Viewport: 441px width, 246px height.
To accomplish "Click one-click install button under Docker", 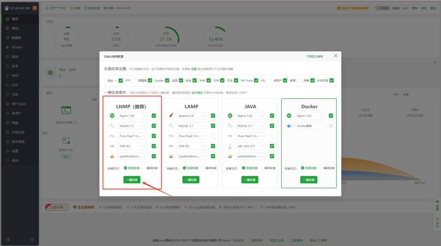I will [309, 180].
